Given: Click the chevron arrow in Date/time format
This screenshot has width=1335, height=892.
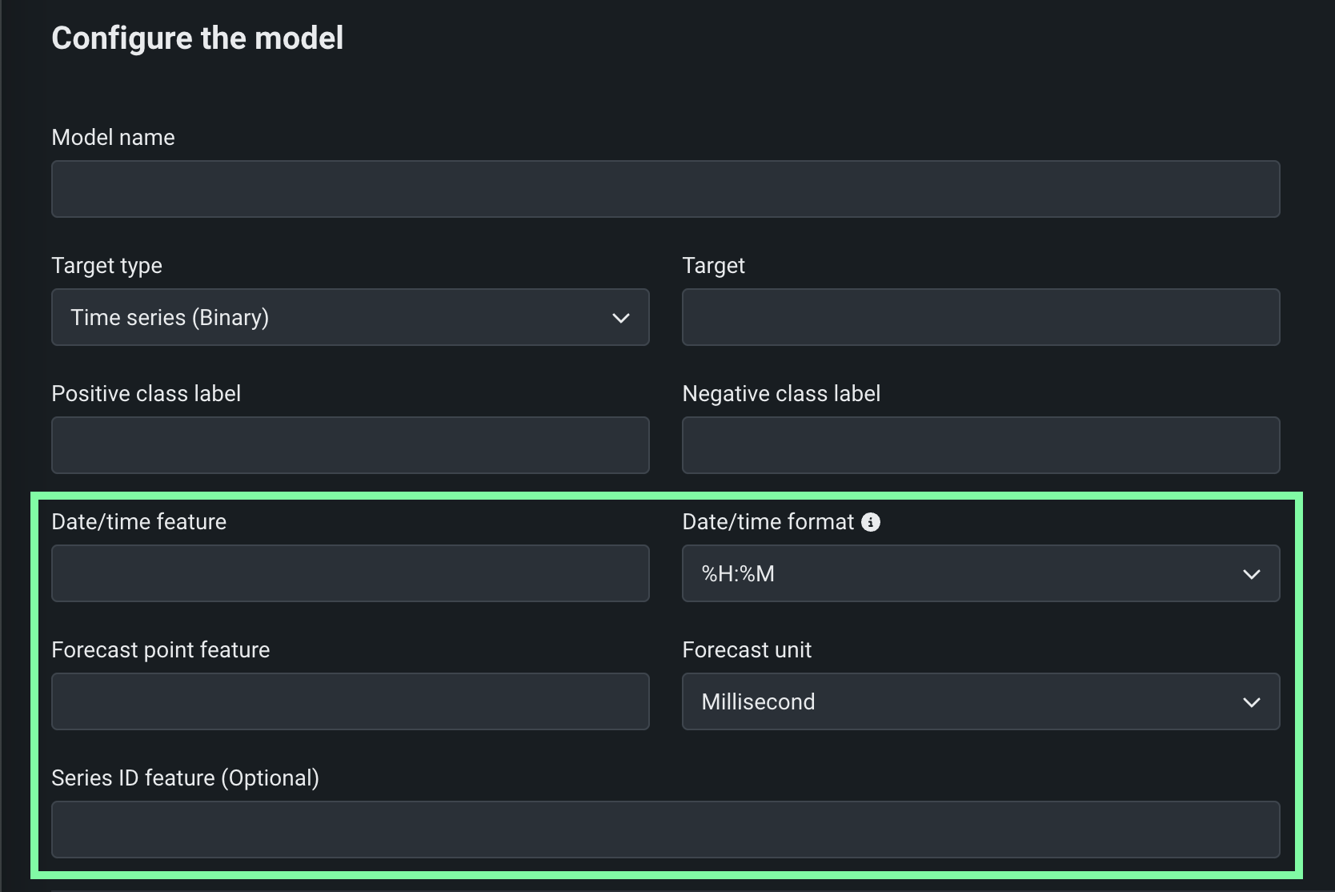Looking at the screenshot, I should (x=1251, y=574).
